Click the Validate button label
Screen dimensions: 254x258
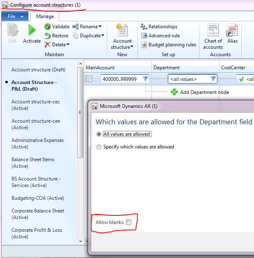(61, 27)
